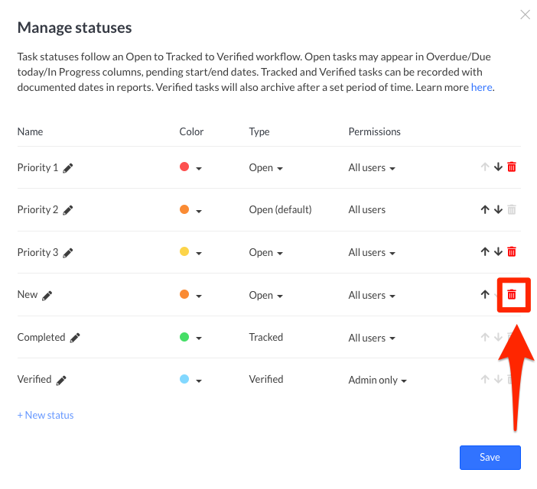Image resolution: width=537 pixels, height=489 pixels.
Task: Change Permissions for Priority 3 status
Action: (371, 253)
